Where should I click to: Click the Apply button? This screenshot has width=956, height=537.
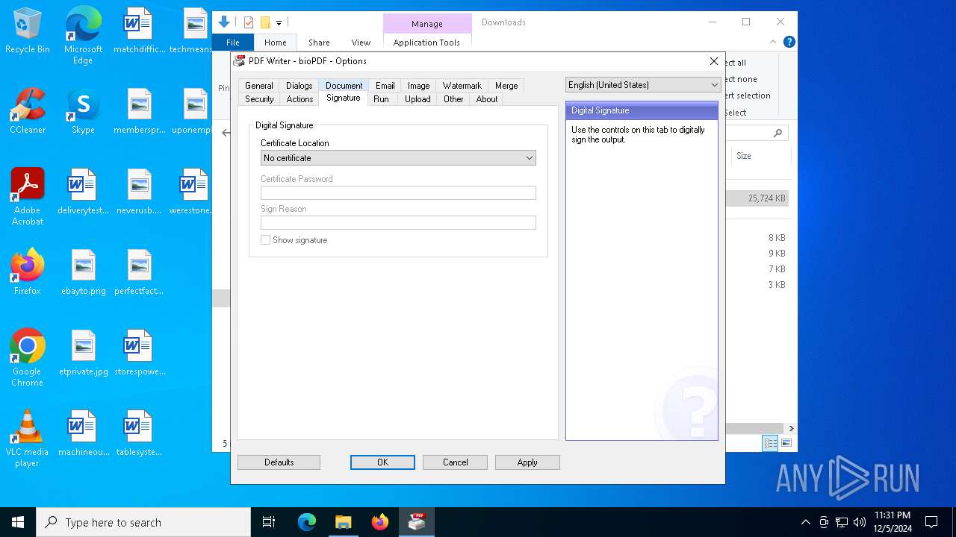click(x=527, y=462)
